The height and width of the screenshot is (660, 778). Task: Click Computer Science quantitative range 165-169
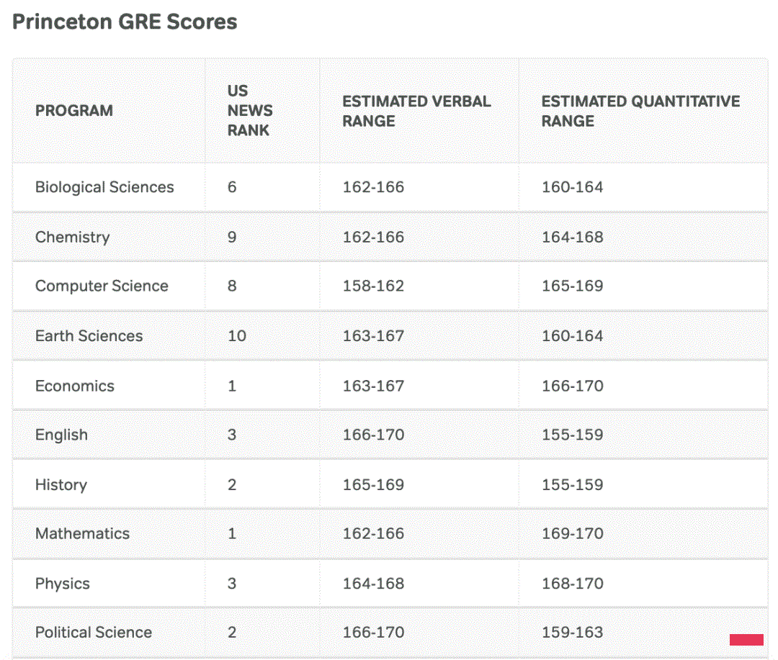[572, 286]
